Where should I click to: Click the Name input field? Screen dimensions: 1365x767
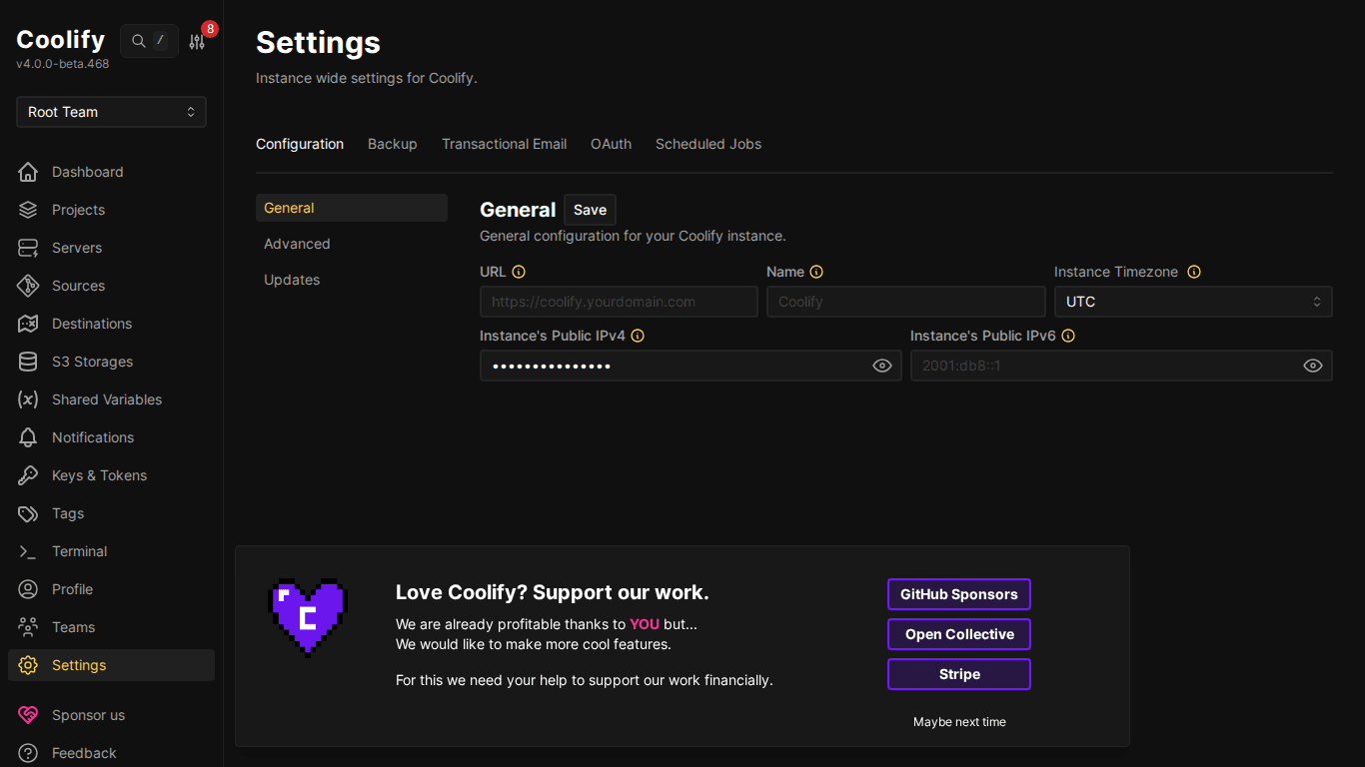904,302
